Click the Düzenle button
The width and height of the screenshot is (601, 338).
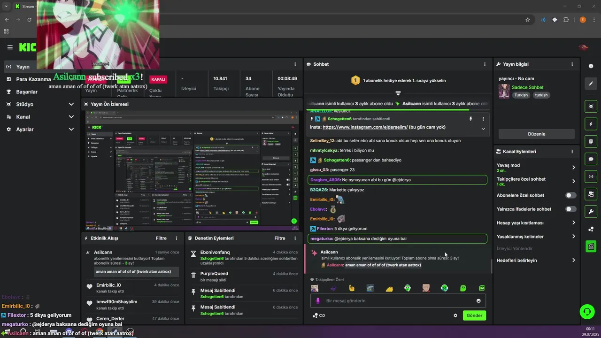coord(537,134)
